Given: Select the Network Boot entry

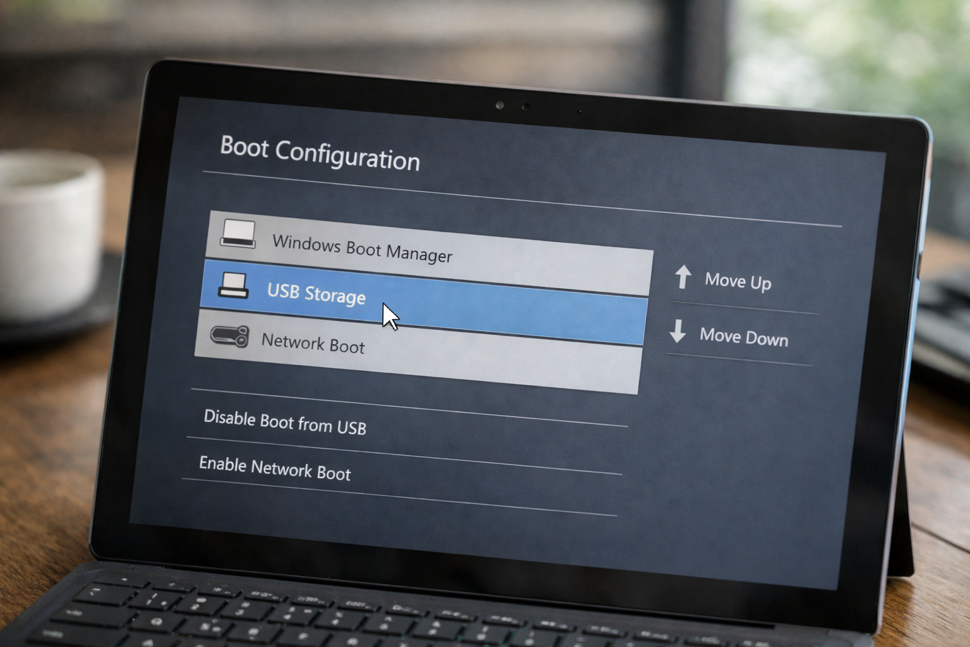Looking at the screenshot, I should (x=418, y=351).
